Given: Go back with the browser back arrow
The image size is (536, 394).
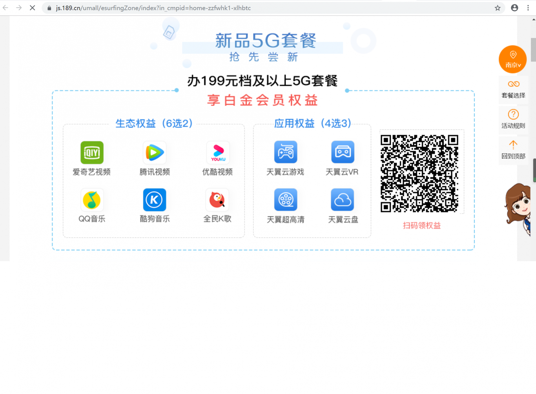Looking at the screenshot, I should point(5,8).
